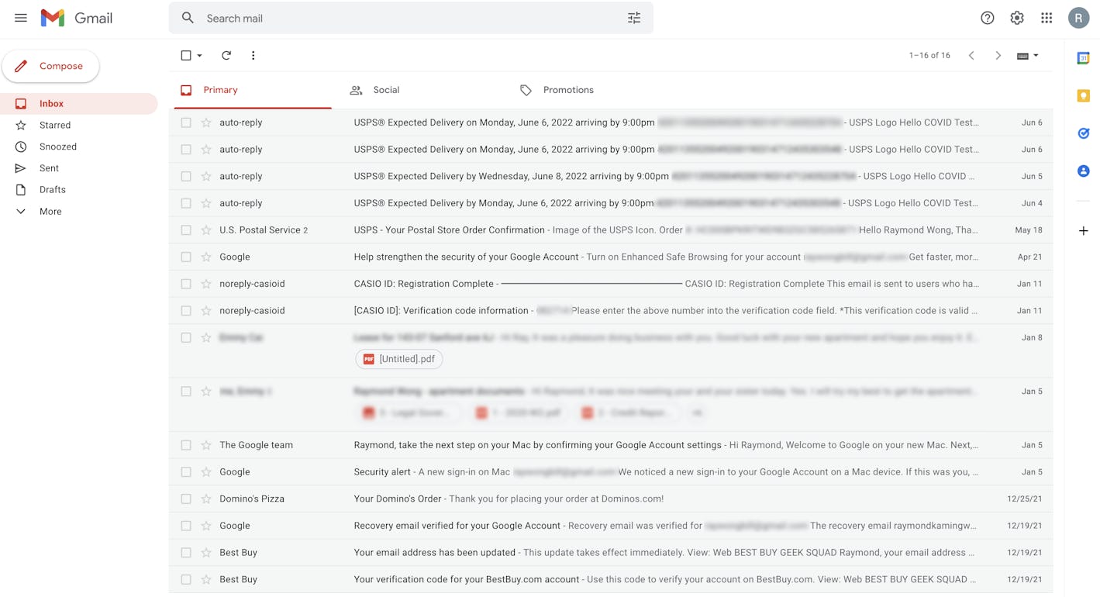Open the Drafts folder

tap(52, 189)
